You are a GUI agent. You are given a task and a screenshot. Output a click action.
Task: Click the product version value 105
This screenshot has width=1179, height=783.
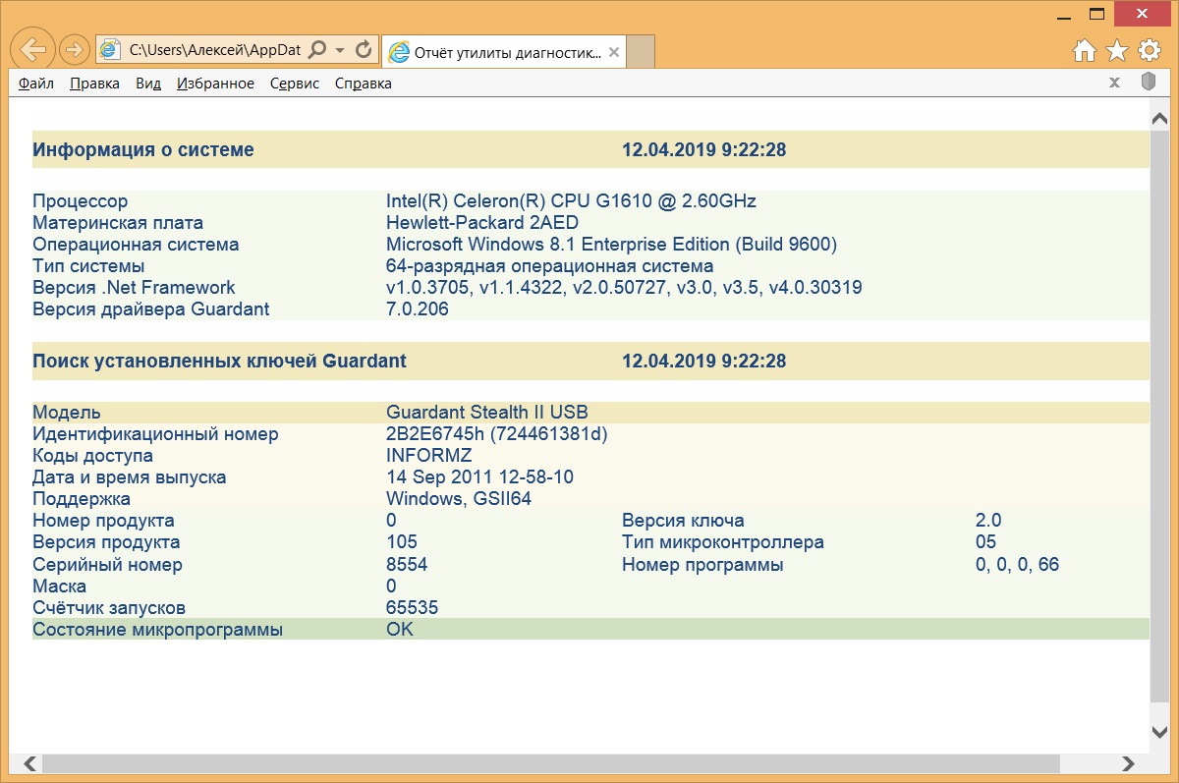tap(402, 542)
